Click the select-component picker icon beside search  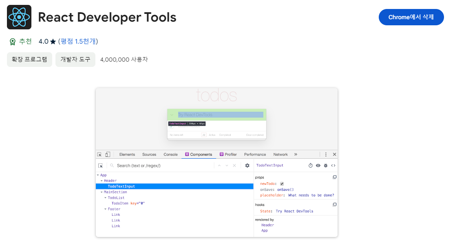(101, 166)
